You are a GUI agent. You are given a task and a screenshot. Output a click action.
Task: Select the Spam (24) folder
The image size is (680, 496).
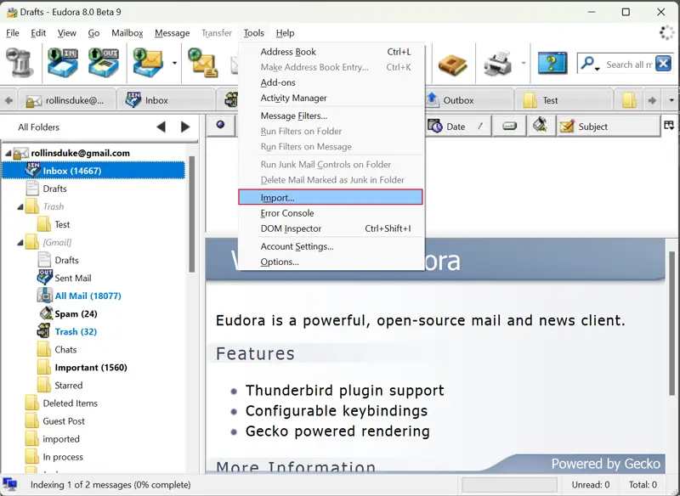(76, 313)
